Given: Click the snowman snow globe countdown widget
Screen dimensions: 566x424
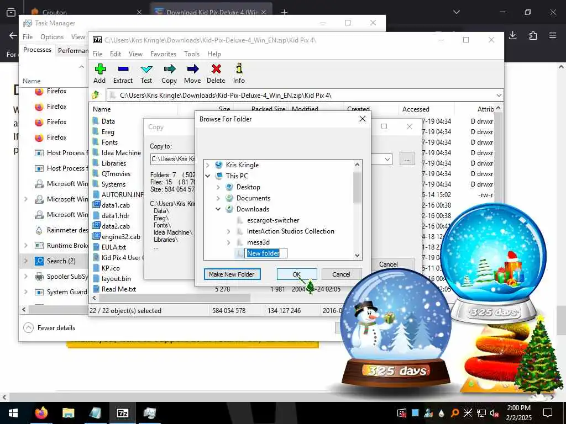Looking at the screenshot, I should coord(396,328).
